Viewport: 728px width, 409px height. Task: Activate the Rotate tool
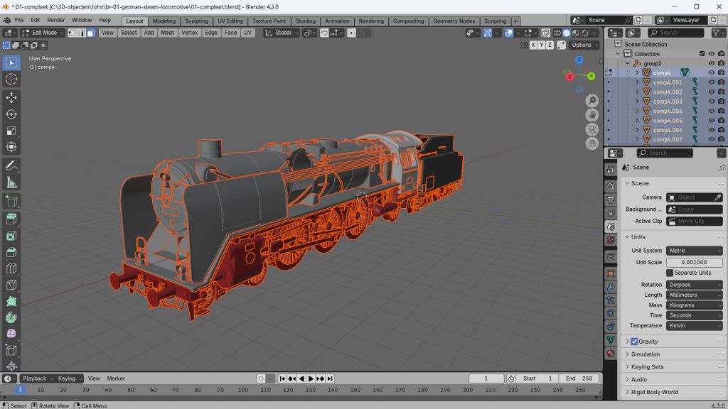point(11,114)
